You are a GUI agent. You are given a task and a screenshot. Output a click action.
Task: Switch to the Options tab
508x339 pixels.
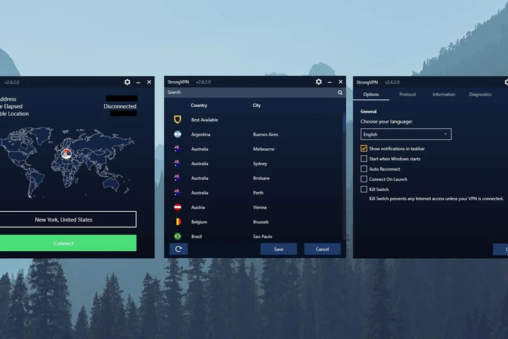tap(371, 94)
